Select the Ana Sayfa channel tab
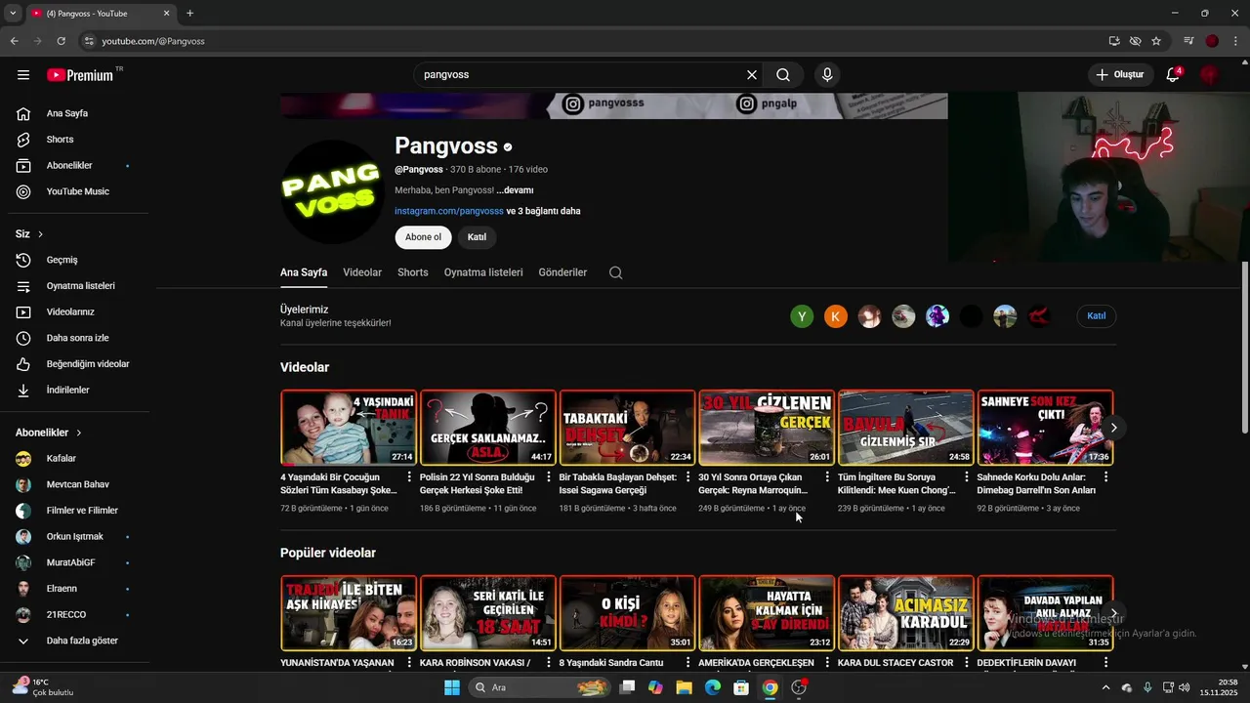The image size is (1250, 703). pos(304,273)
